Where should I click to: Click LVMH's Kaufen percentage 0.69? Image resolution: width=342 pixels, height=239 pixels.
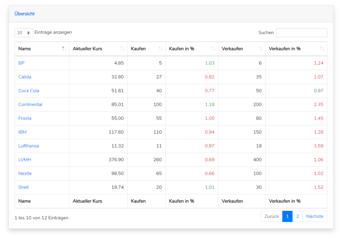coord(210,159)
